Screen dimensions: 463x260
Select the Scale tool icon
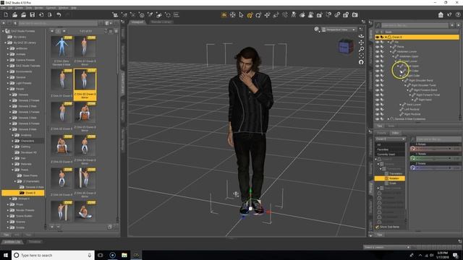pos(276,15)
